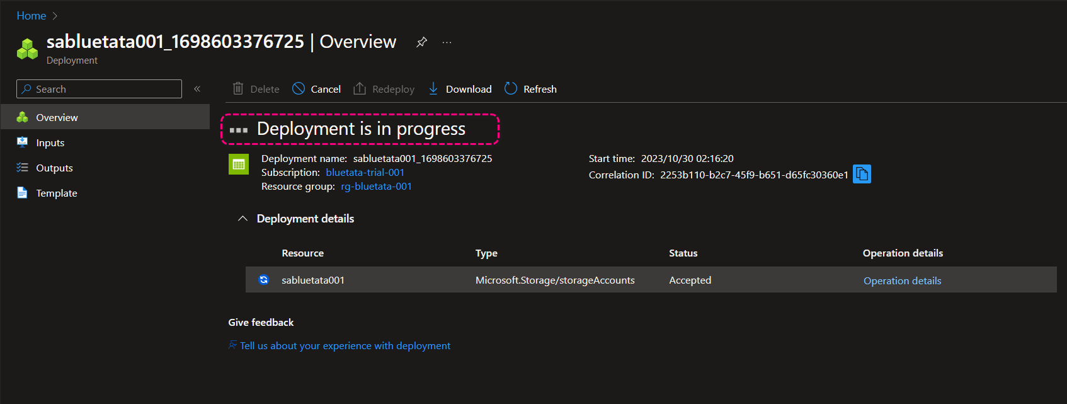Download the deployment details
Image resolution: width=1067 pixels, height=404 pixels.
tap(460, 89)
